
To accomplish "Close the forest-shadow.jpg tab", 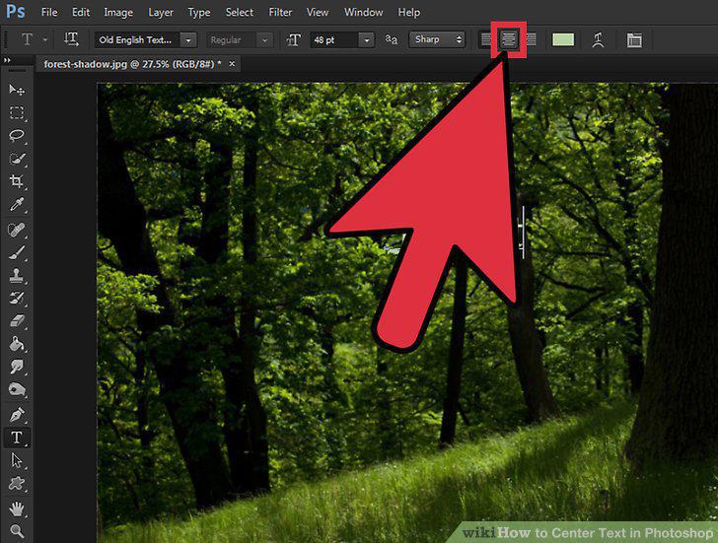I will pos(232,64).
